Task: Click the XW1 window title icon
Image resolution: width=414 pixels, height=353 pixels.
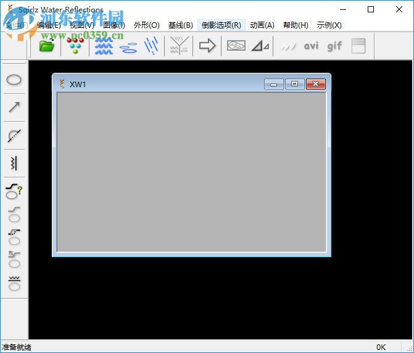Action: coord(62,84)
